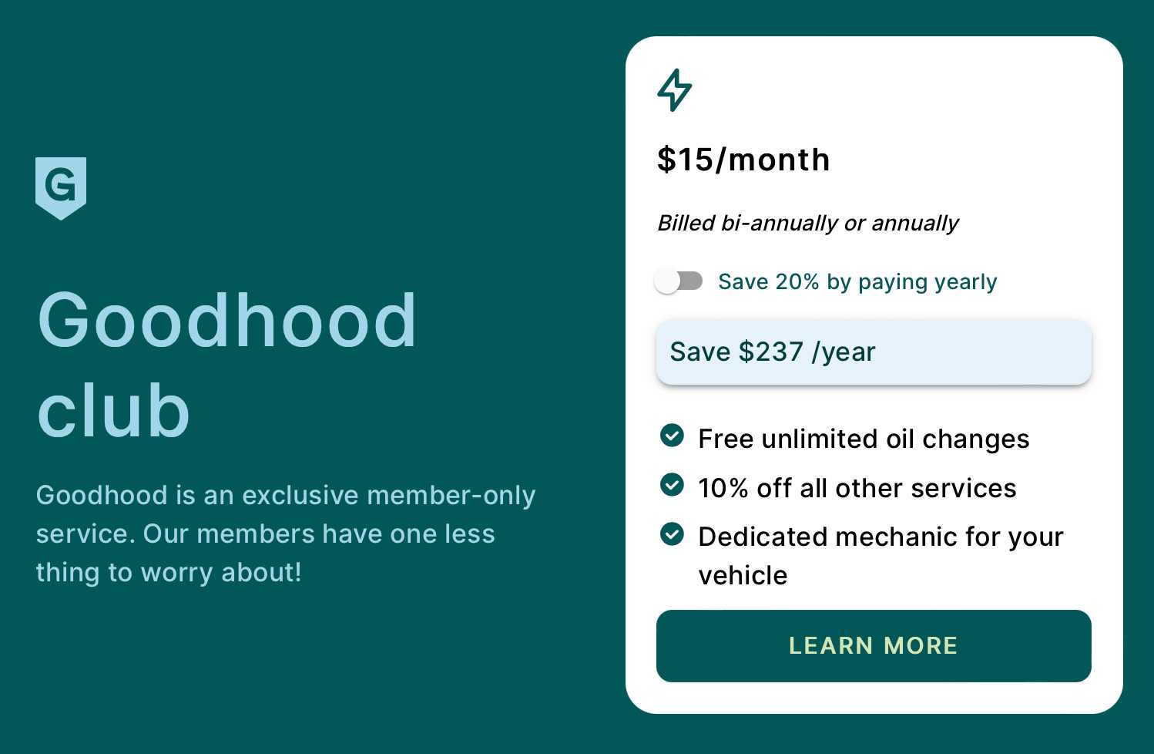Click the $15/month price heading
Viewport: 1154px width, 754px height.
point(743,160)
